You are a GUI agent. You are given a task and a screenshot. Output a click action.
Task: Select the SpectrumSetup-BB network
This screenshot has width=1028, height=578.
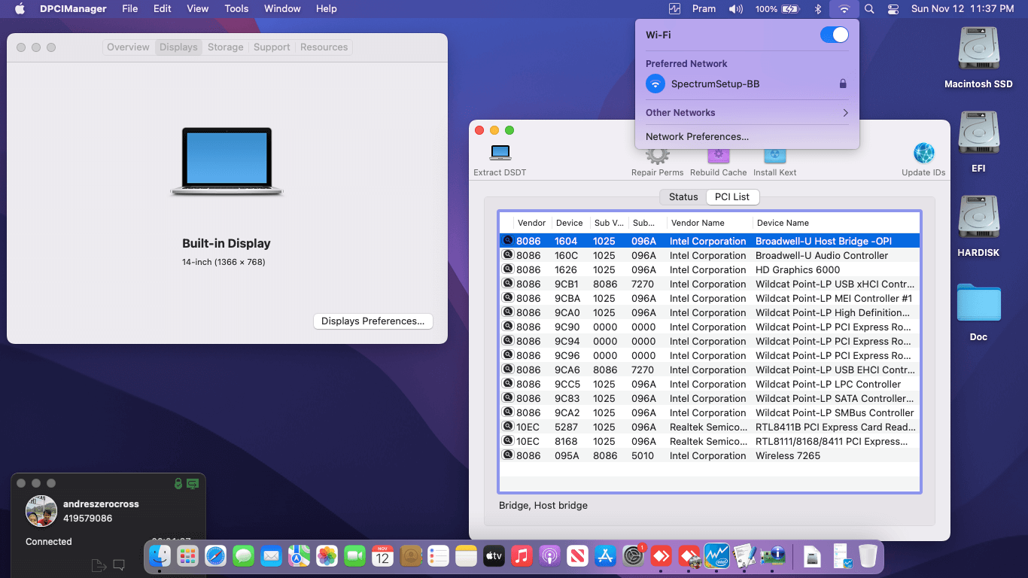pos(747,84)
